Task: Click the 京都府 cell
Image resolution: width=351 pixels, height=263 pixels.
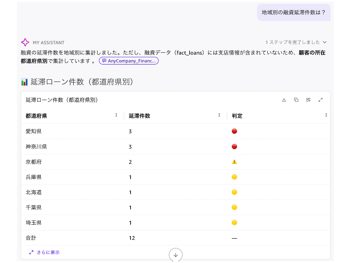Action: click(x=34, y=162)
